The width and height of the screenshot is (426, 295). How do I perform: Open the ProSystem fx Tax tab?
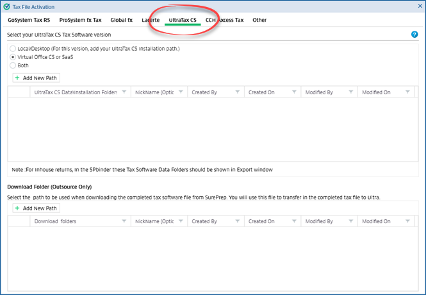pyautogui.click(x=80, y=20)
